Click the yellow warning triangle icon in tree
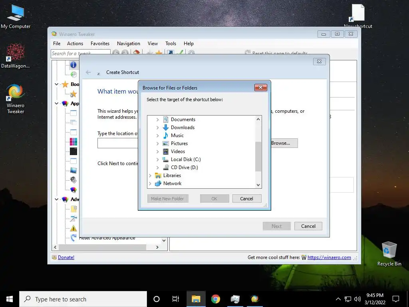This screenshot has height=307, width=409. coord(73,228)
